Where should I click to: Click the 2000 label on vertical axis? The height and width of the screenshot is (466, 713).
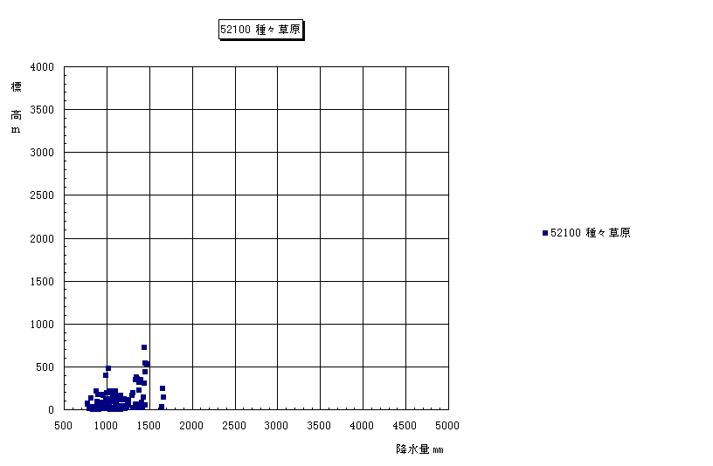click(x=42, y=238)
